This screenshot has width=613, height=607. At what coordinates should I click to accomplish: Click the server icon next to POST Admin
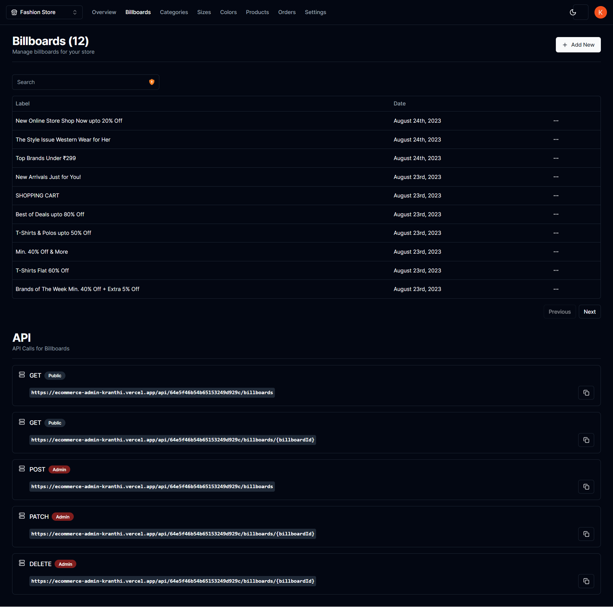click(x=22, y=469)
